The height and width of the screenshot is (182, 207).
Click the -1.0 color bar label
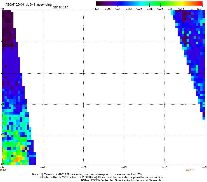pos(96,9)
